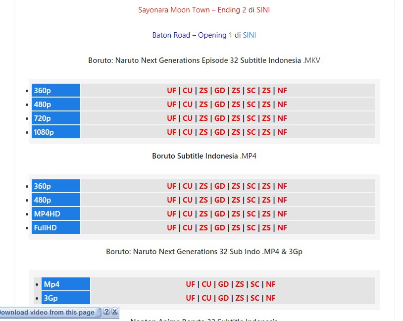This screenshot has height=321, width=403.
Task: Select GD mirror in the MP4HD row
Action: 219,214
